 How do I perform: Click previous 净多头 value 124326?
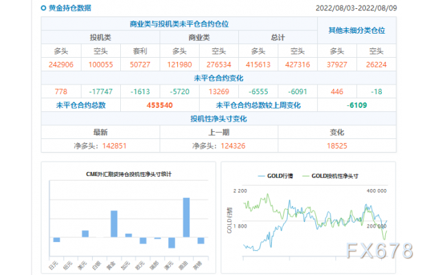tap(233, 146)
